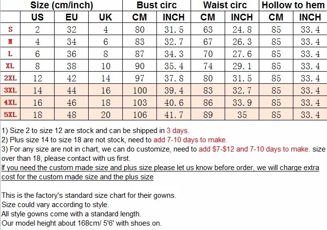Screen dimensions: 327x230
Task: Click the model height 168cm line
Action: [81, 223]
